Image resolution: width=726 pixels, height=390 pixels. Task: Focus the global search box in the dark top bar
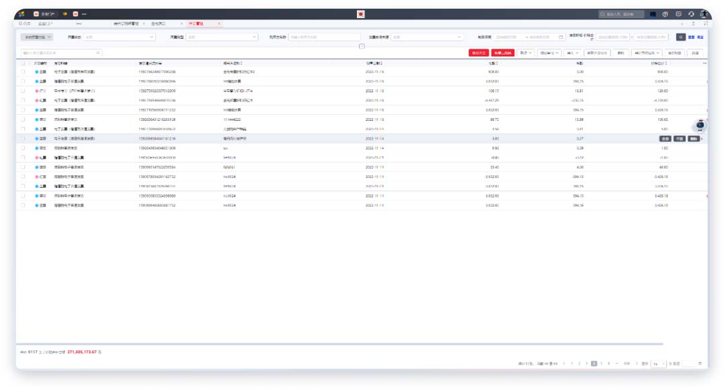point(621,14)
